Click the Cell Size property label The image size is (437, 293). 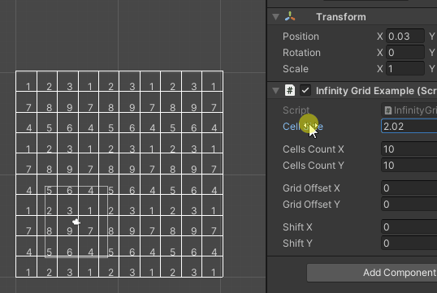click(303, 127)
